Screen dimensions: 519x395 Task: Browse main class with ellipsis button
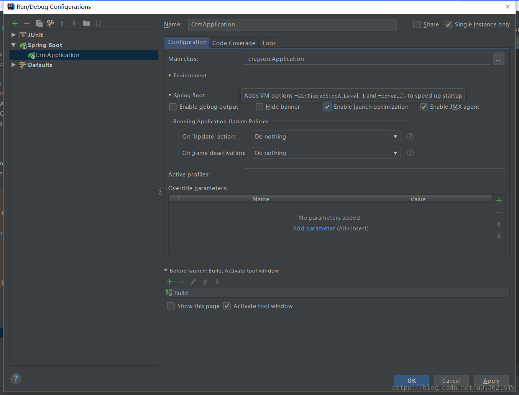pos(498,59)
